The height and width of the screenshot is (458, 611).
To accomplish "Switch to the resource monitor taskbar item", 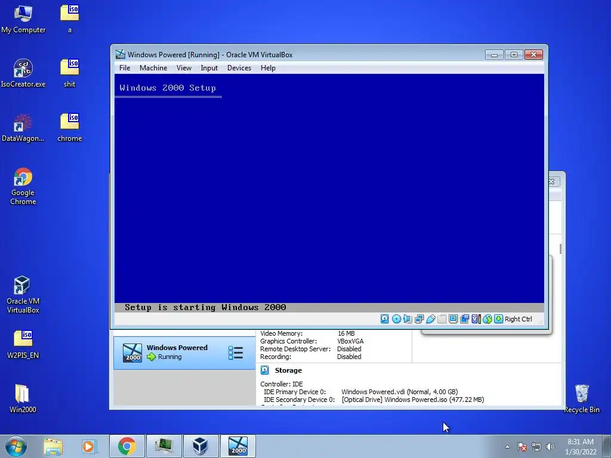I will [163, 446].
